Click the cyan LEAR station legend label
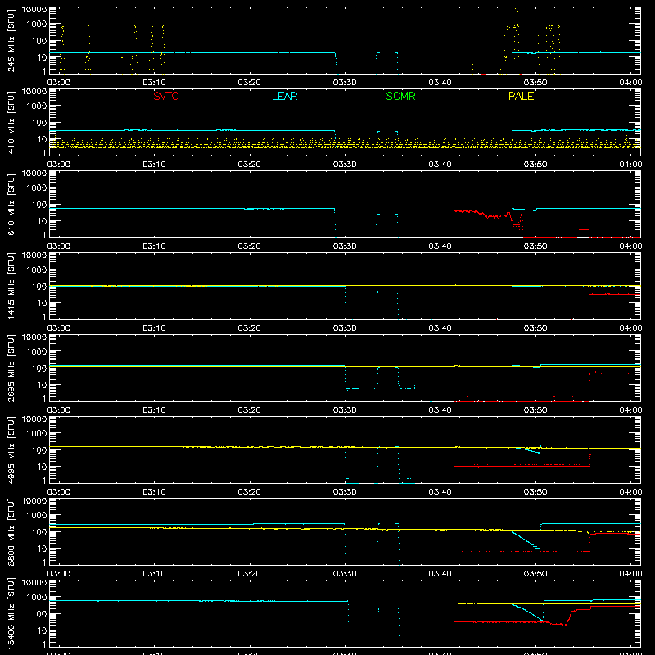 click(284, 96)
